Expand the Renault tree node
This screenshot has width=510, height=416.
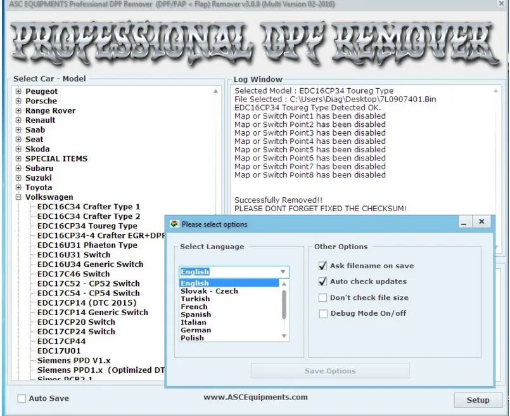click(x=18, y=120)
